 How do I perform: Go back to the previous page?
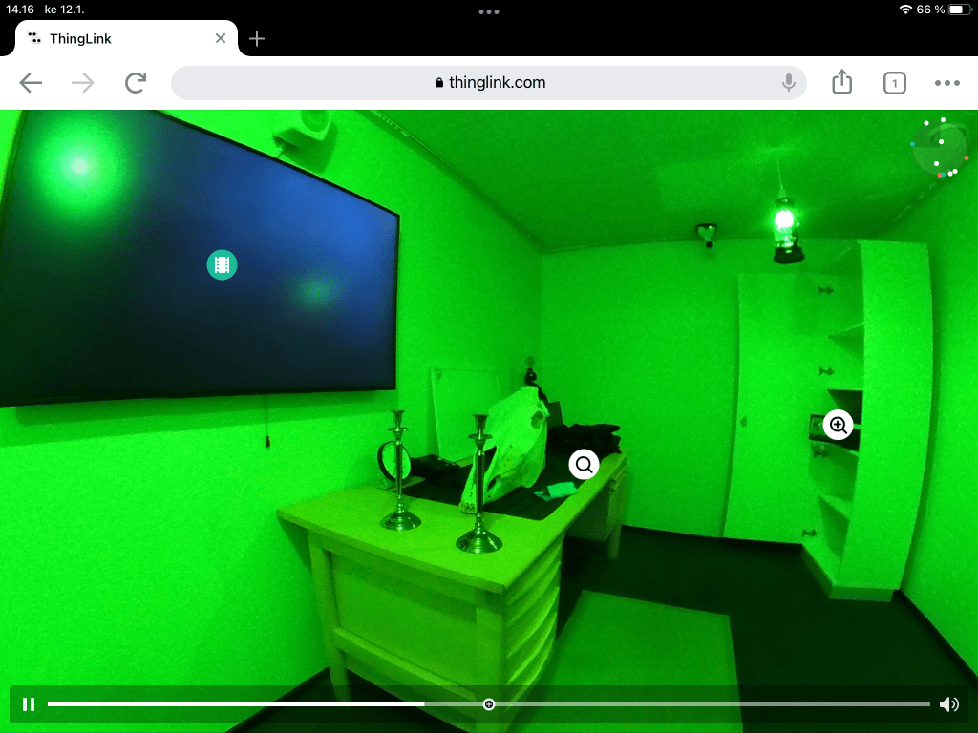click(x=32, y=83)
